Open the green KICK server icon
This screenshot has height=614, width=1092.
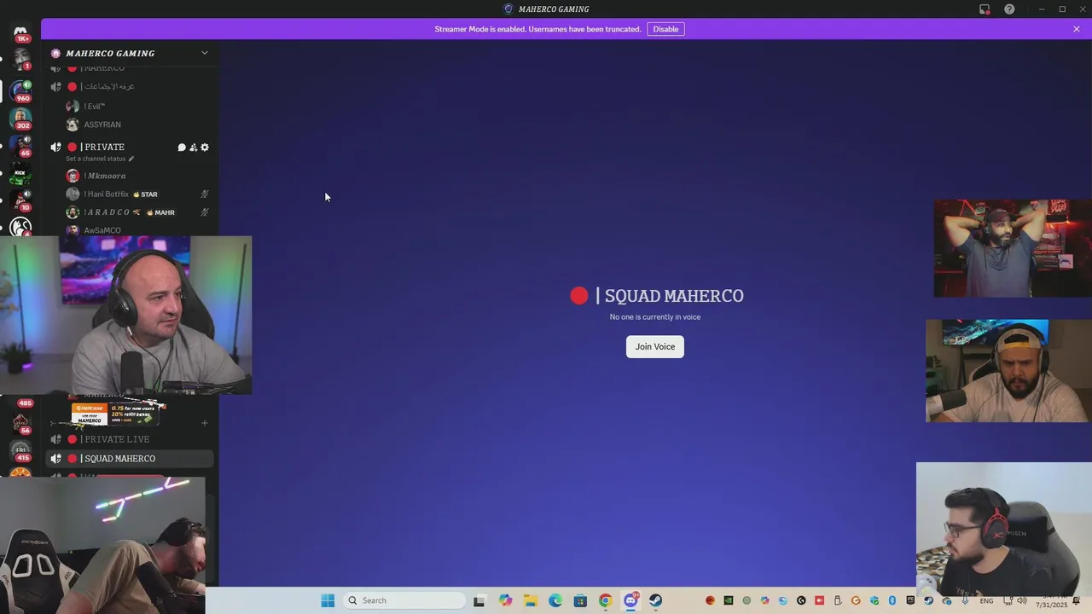click(x=20, y=173)
